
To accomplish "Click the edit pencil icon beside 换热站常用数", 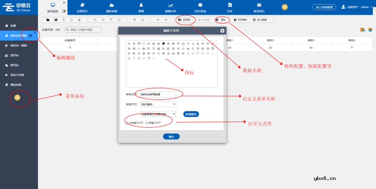I will (31, 36).
